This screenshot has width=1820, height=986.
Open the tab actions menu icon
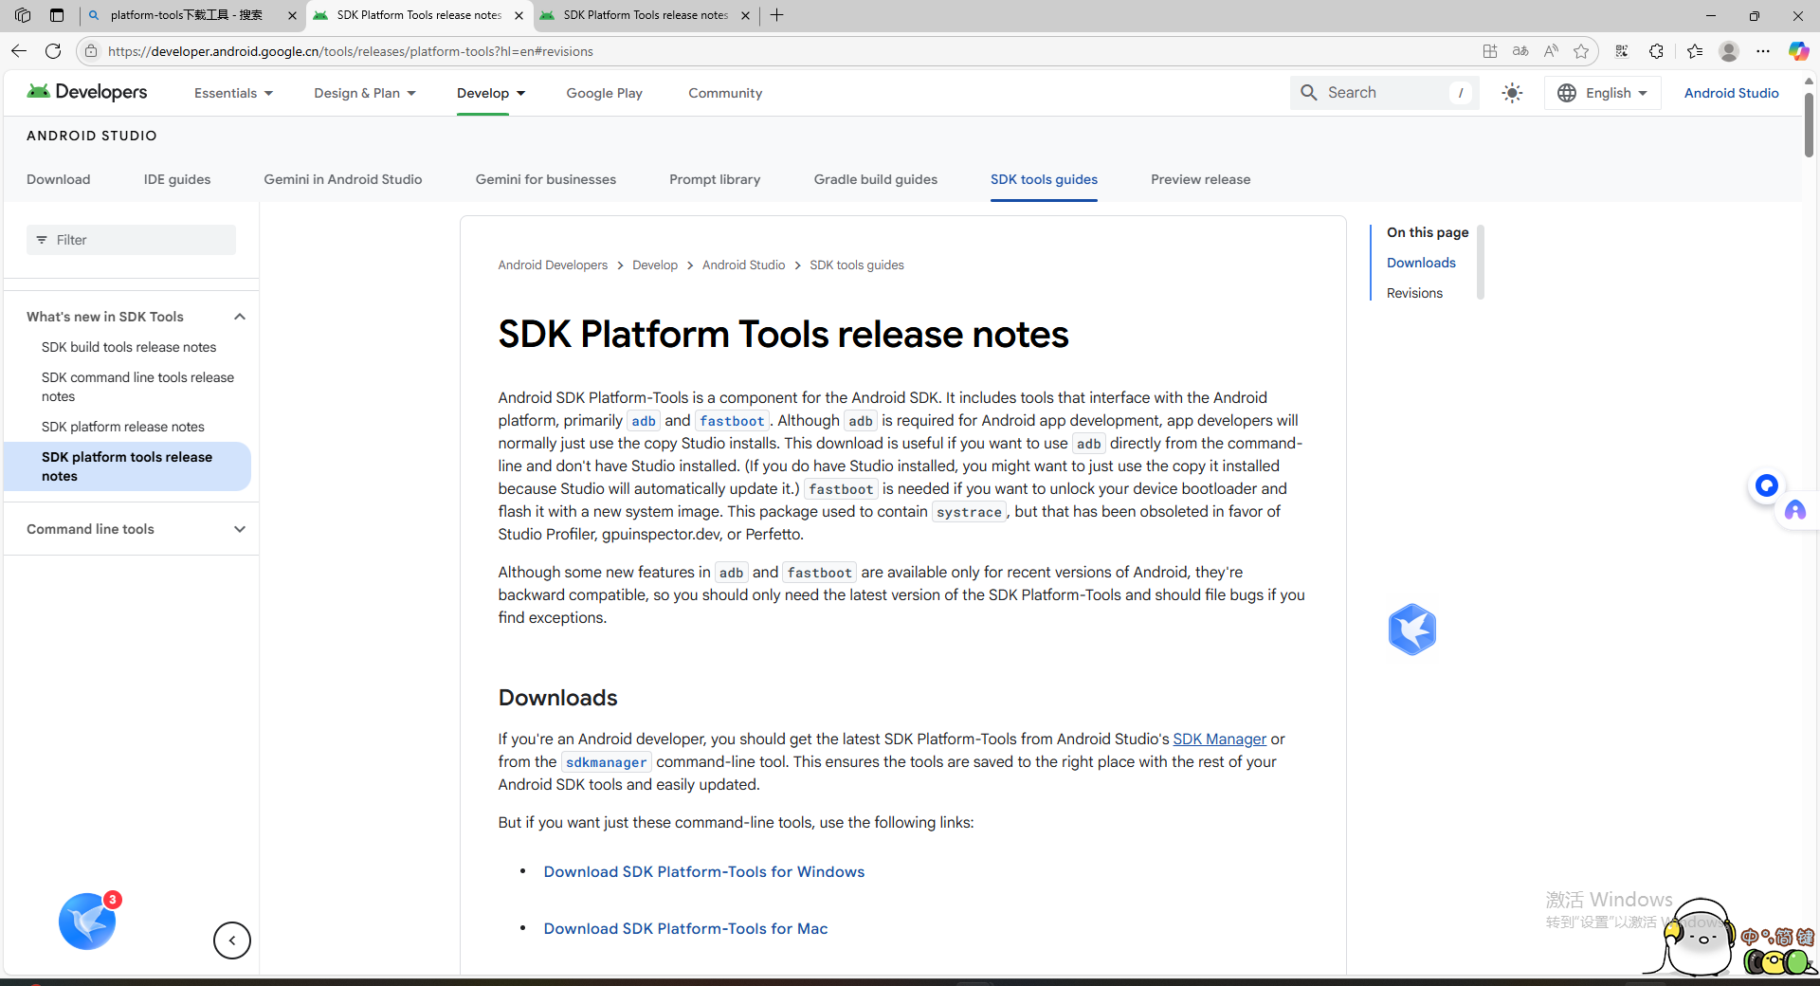(x=57, y=15)
